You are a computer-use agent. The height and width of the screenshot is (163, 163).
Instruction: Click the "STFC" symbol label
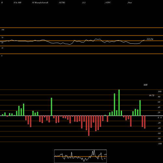pyautogui.click(x=108, y=3)
